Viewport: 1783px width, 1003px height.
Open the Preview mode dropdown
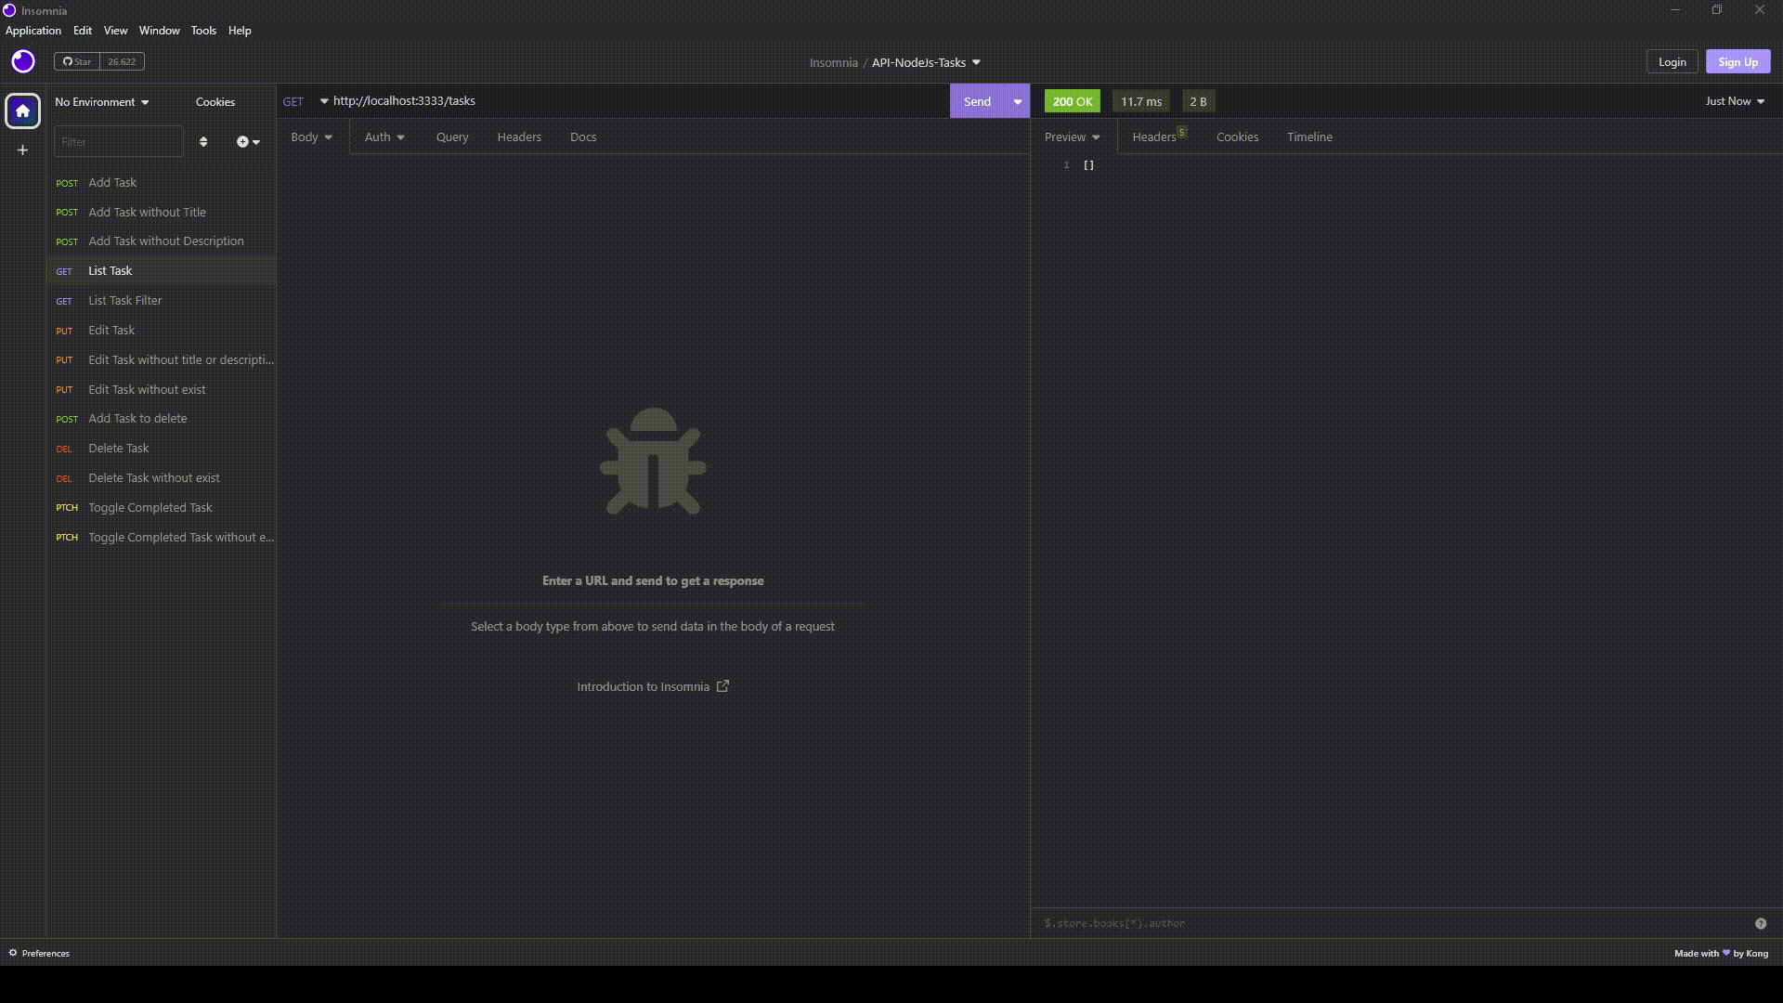1072,137
